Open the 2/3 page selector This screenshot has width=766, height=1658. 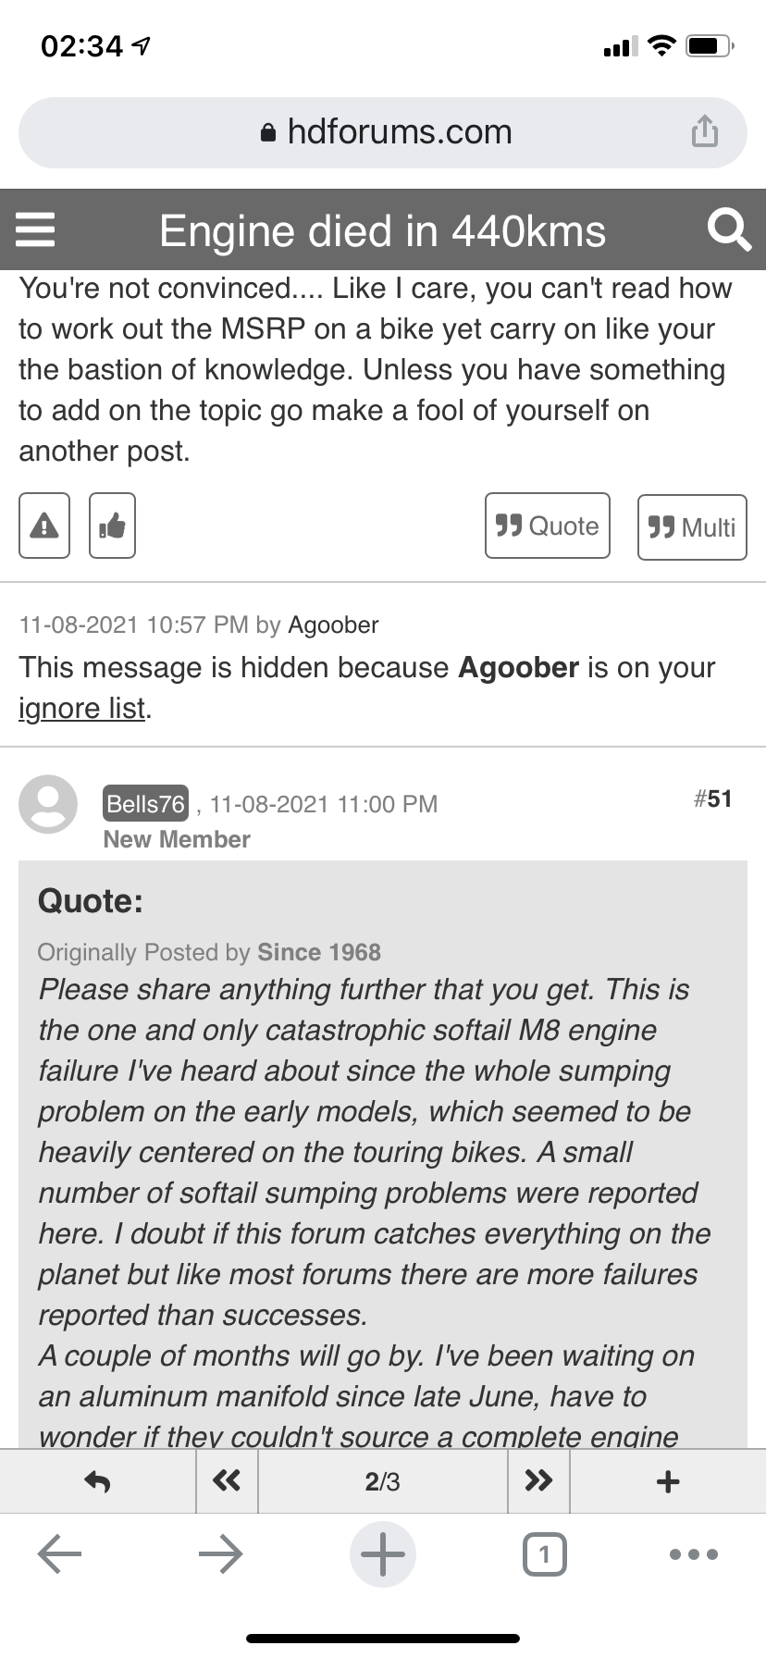click(x=382, y=1481)
